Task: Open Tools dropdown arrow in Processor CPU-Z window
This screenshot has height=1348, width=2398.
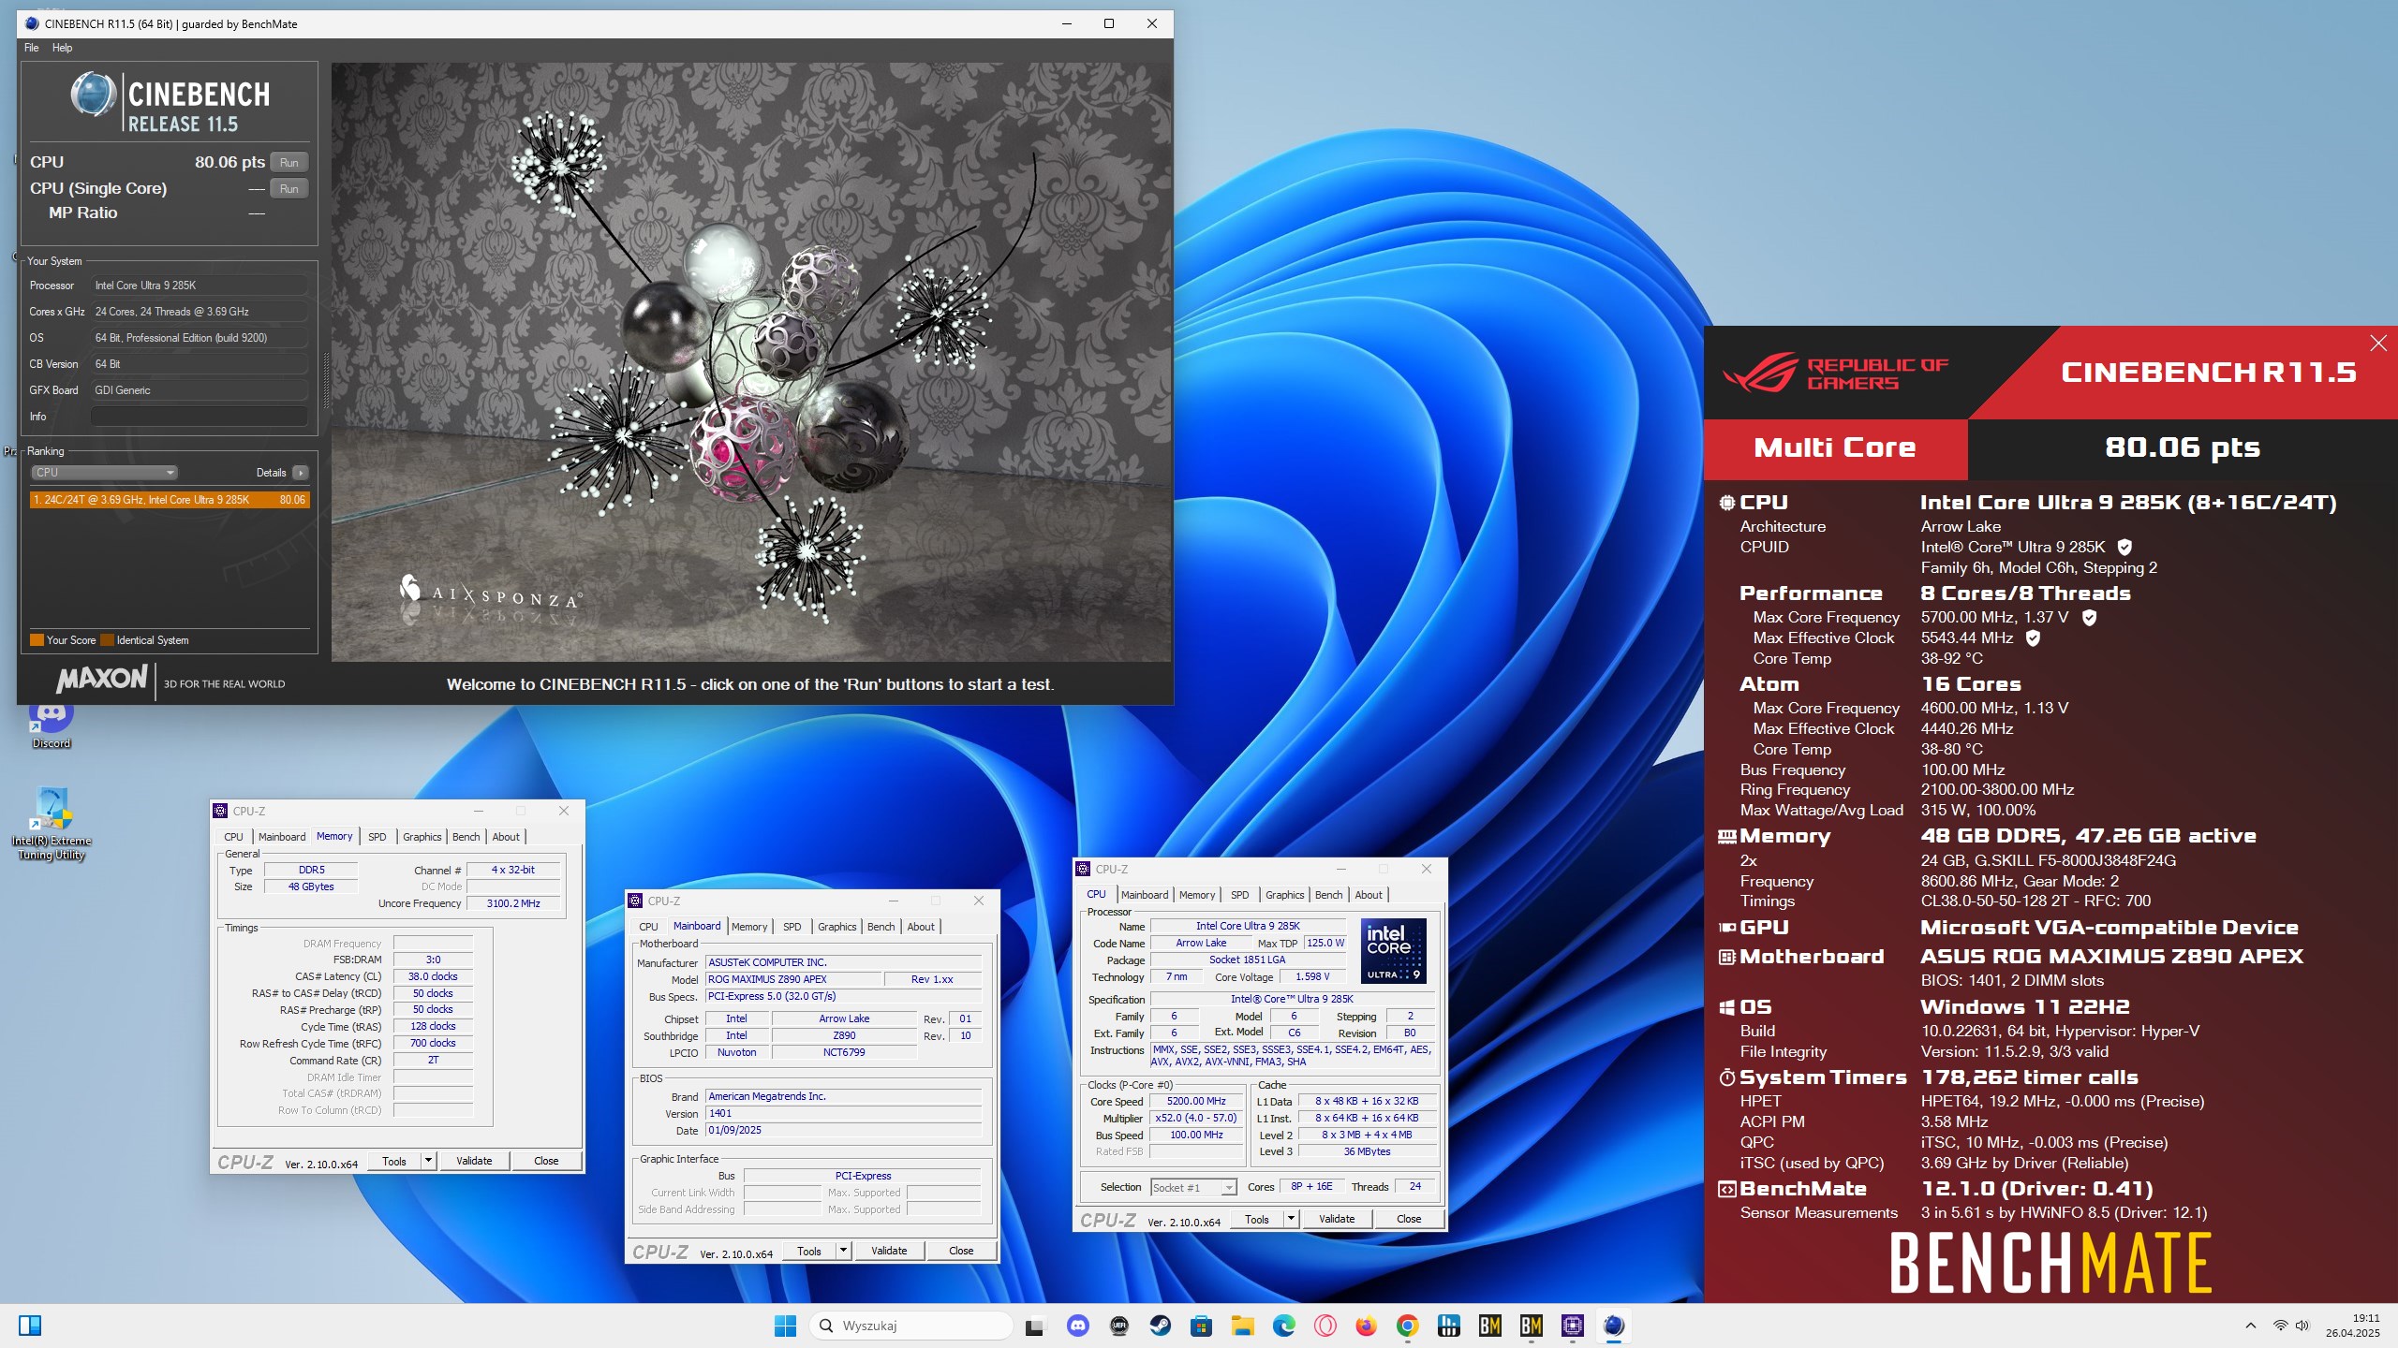Action: point(1291,1219)
